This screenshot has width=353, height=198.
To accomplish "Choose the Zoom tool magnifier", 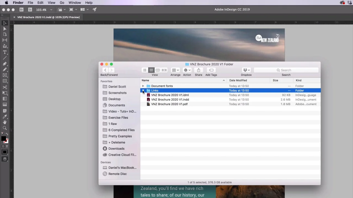I will 5,128.
